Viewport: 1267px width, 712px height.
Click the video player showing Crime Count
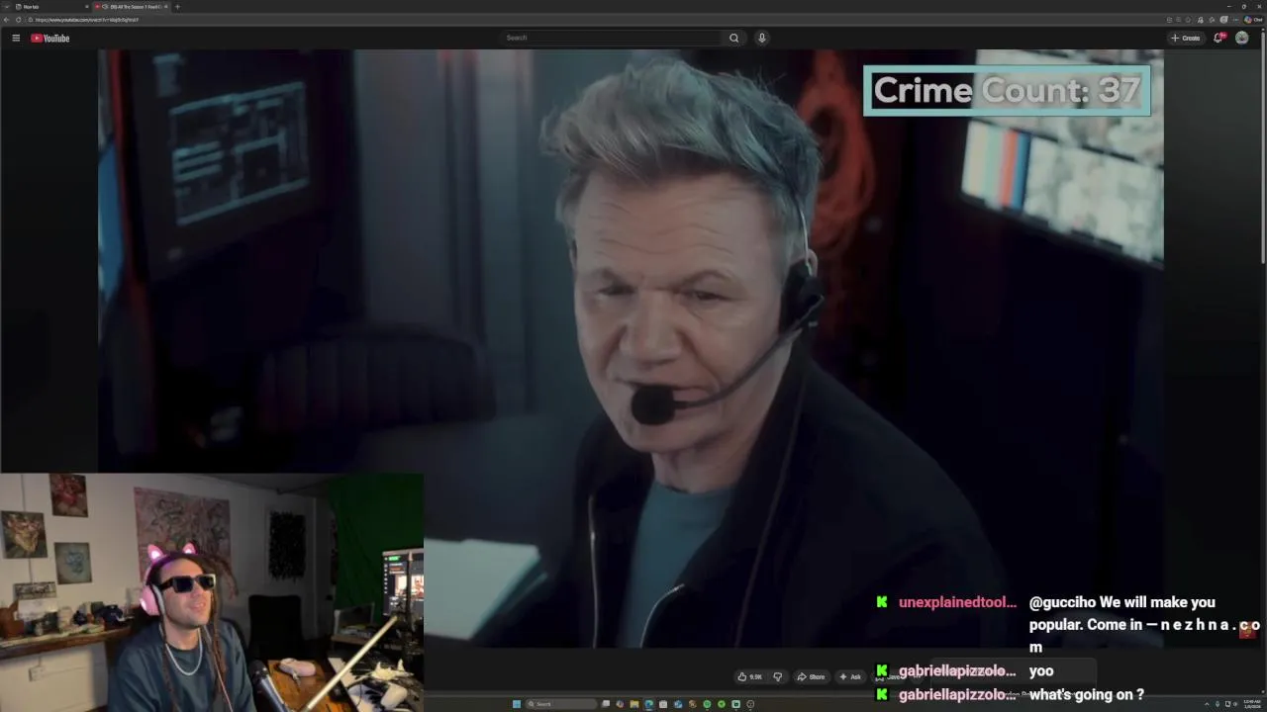click(x=632, y=348)
